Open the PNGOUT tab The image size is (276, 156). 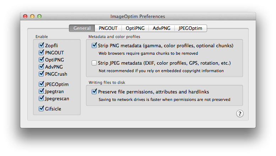(x=108, y=28)
